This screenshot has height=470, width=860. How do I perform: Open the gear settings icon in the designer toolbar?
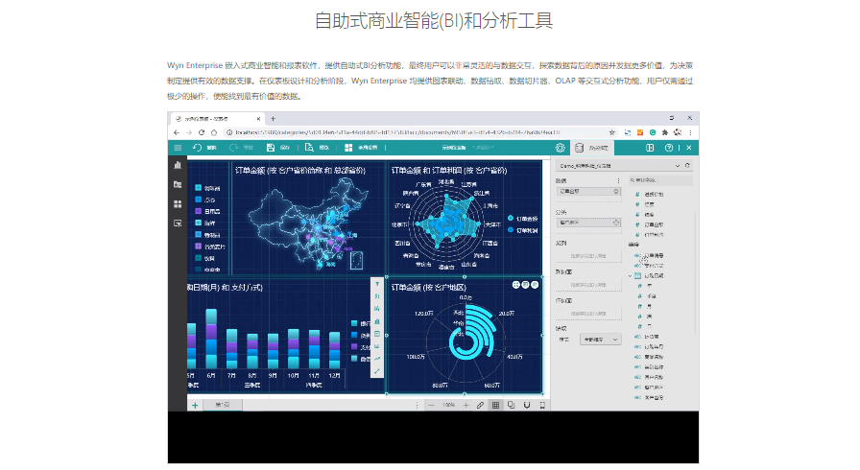pos(560,148)
